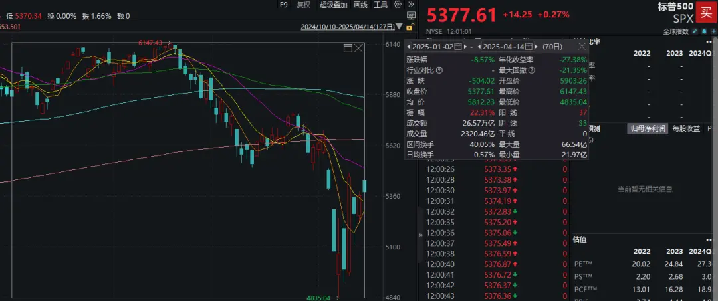Click the selection box window icon on chart
718x301 pixels.
click(x=347, y=49)
